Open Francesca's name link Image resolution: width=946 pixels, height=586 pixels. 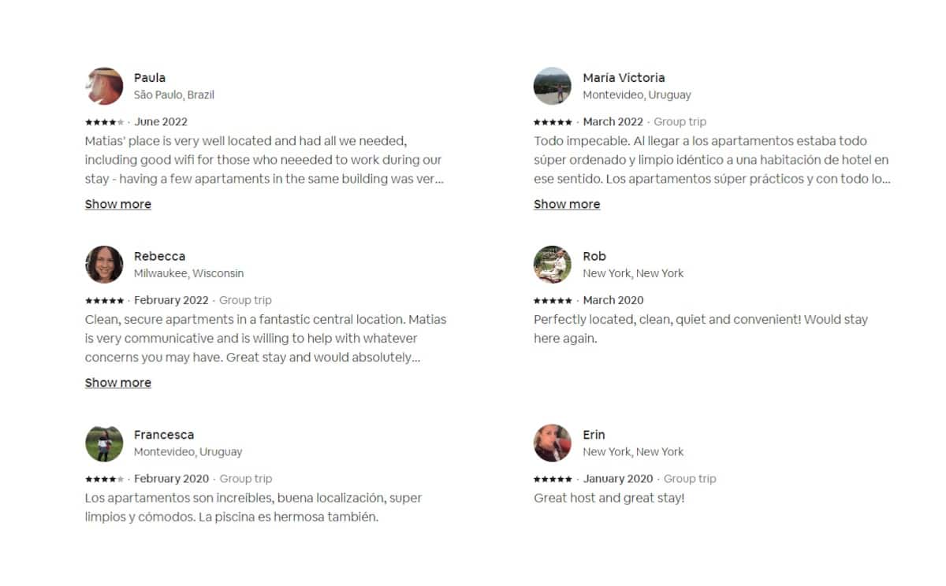tap(163, 435)
